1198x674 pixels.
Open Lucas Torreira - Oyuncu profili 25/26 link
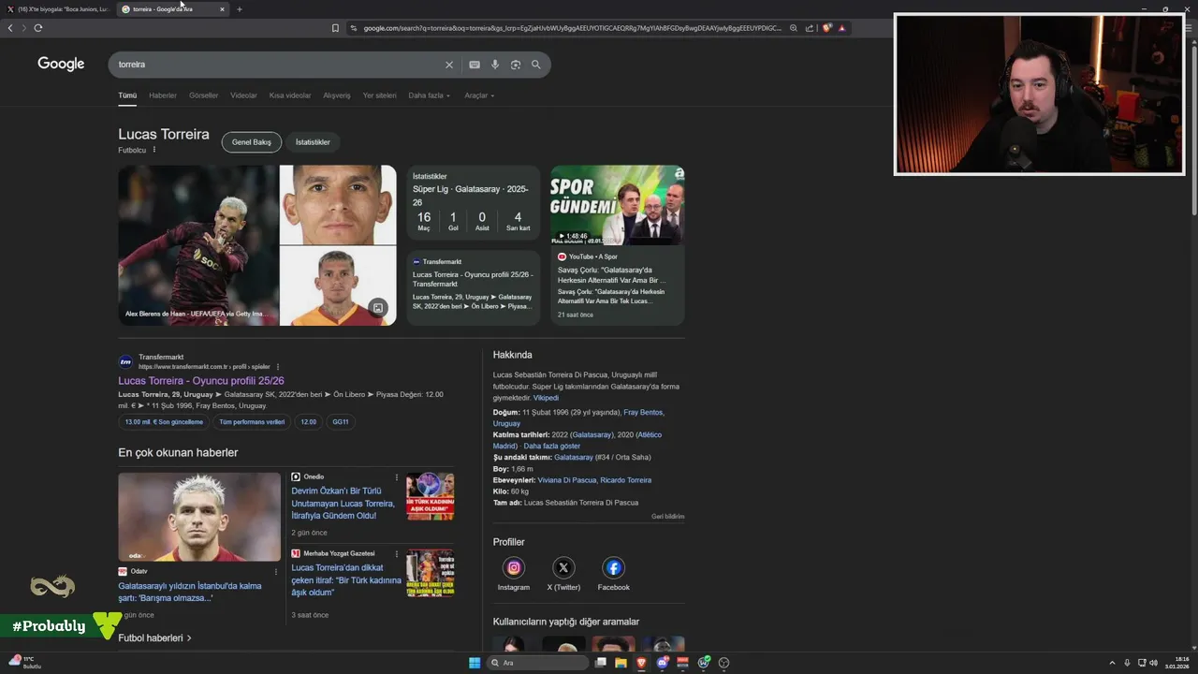pos(201,381)
